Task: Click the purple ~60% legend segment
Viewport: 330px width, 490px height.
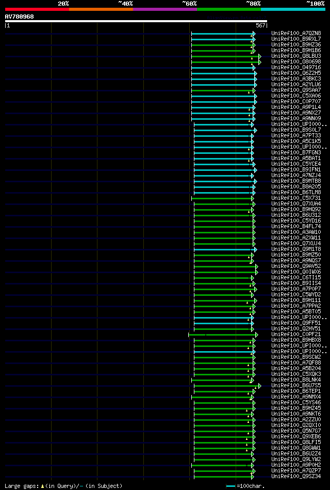Action: pos(165,9)
